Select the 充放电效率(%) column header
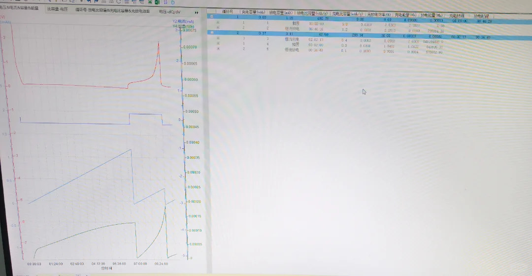Viewport: 532px width, 276px height. (x=379, y=15)
